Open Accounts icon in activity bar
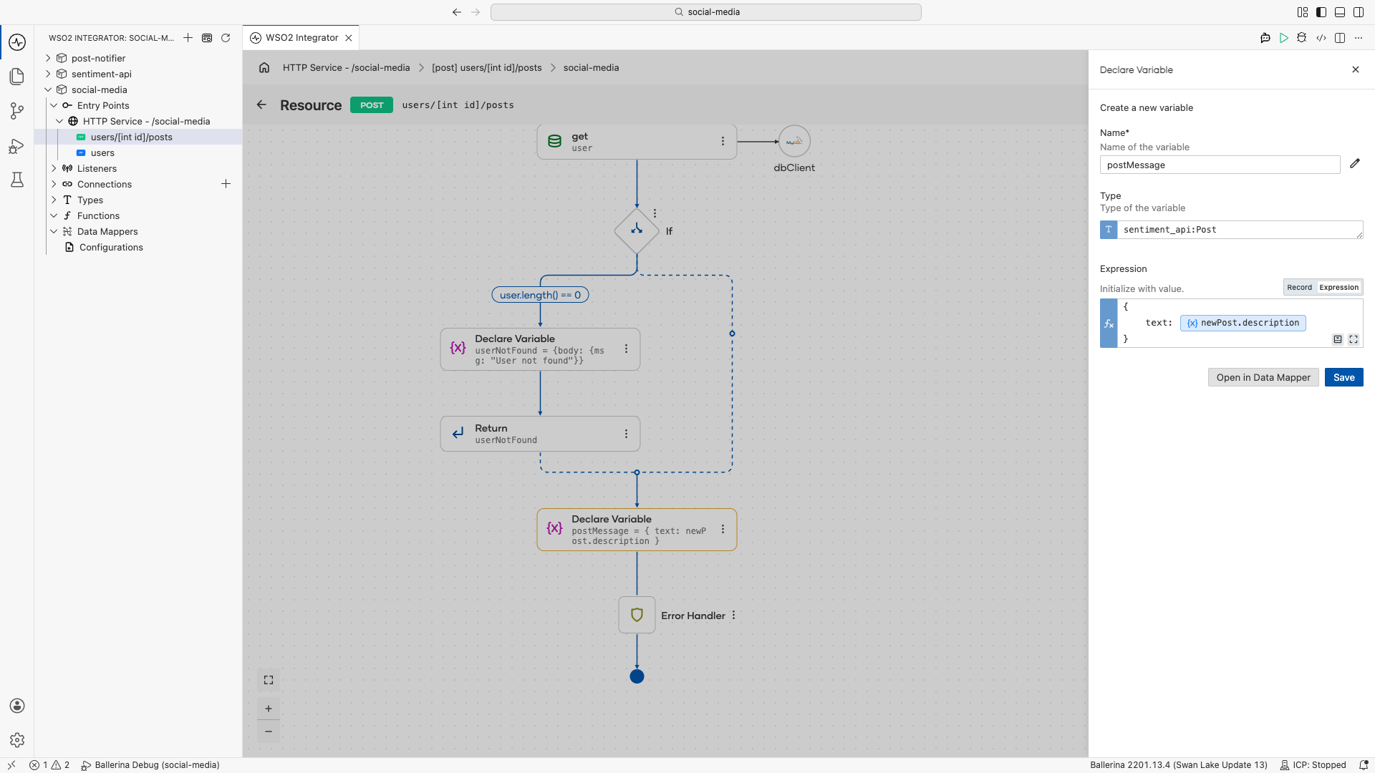 click(x=17, y=706)
